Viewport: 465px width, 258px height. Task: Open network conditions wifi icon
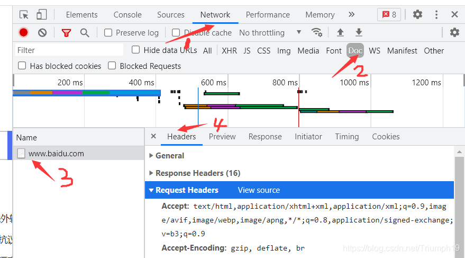point(317,32)
